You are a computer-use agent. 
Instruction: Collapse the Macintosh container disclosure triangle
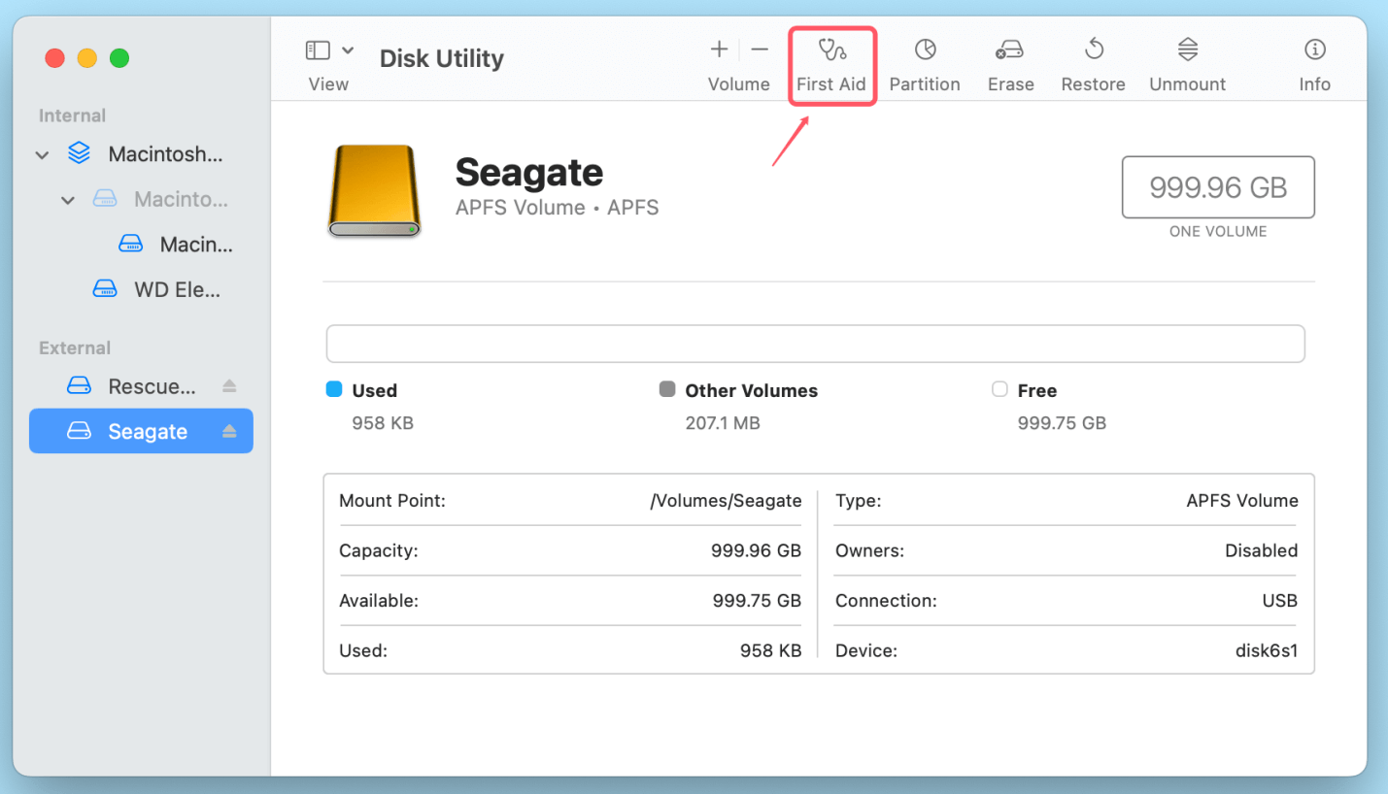point(67,199)
